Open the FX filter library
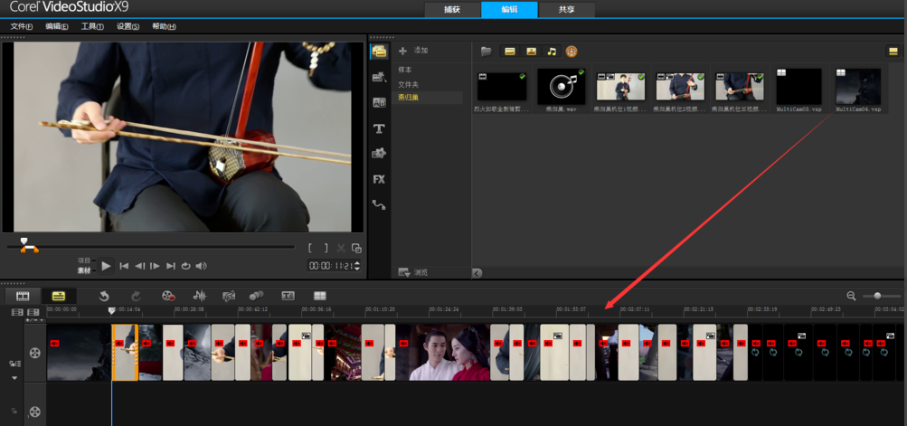Image resolution: width=907 pixels, height=426 pixels. tap(379, 179)
